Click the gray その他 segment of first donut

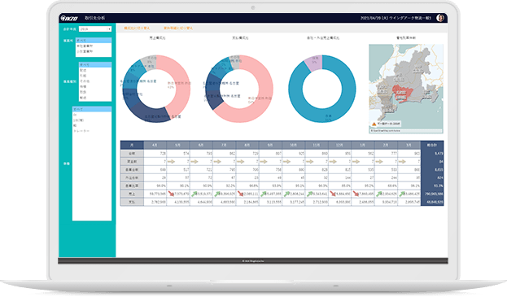pyautogui.click(x=150, y=63)
